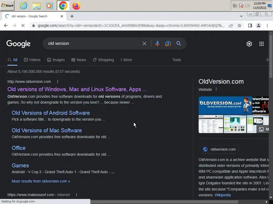Start voice search with the microphone

point(157,44)
